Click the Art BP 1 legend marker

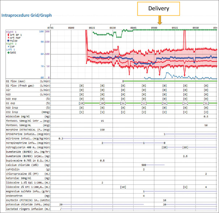click(8, 34)
